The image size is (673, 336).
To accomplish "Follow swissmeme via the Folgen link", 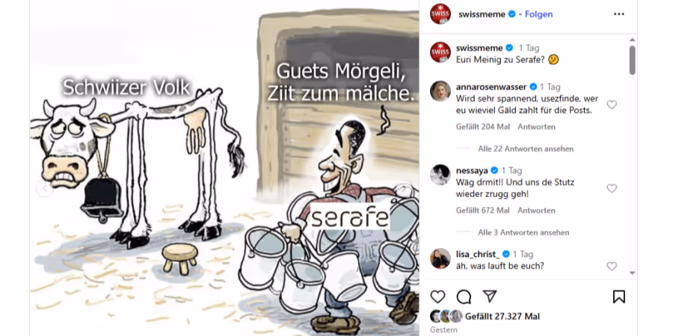I will point(538,14).
